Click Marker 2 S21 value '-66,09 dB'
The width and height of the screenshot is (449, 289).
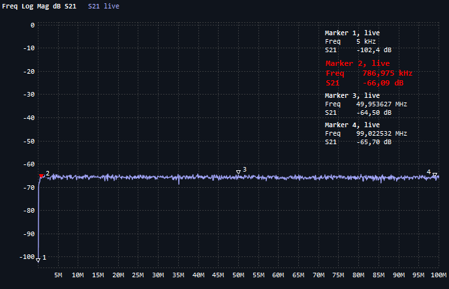click(383, 84)
